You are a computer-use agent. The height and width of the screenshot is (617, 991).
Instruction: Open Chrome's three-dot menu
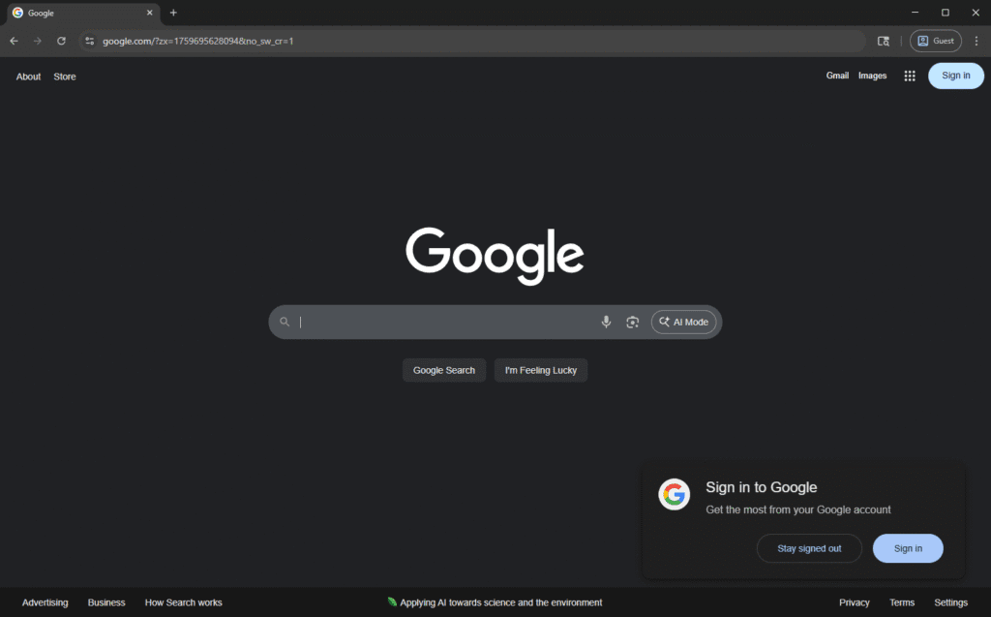976,41
